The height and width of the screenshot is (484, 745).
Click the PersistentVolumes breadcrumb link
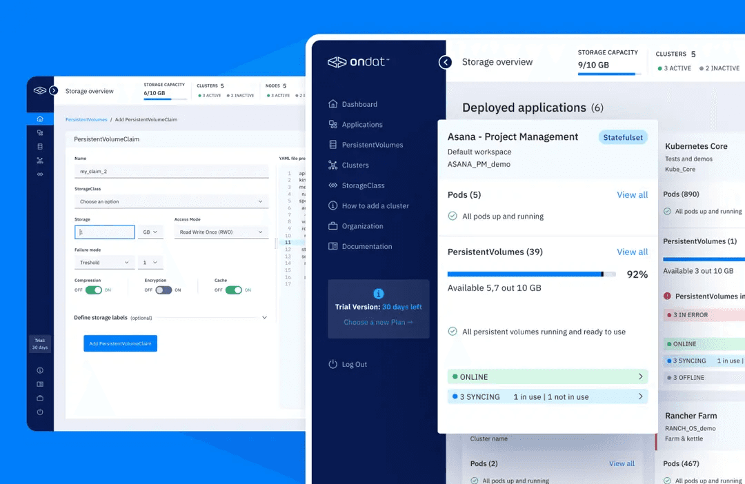(x=86, y=120)
